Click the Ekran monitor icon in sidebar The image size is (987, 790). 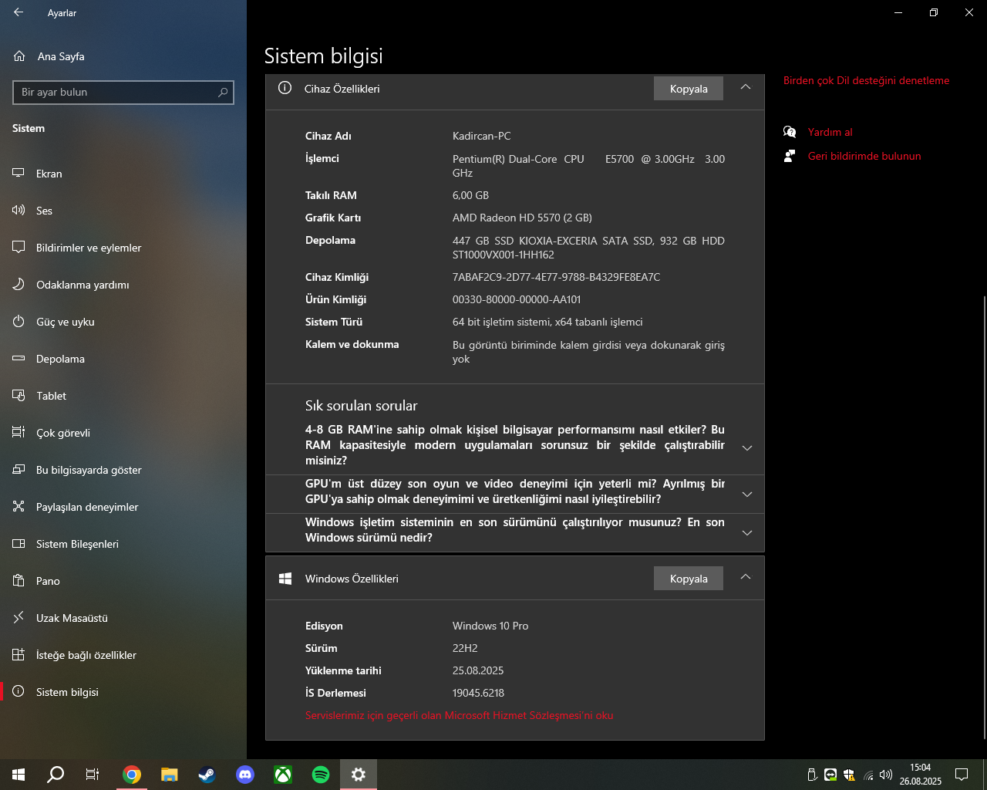click(x=19, y=174)
